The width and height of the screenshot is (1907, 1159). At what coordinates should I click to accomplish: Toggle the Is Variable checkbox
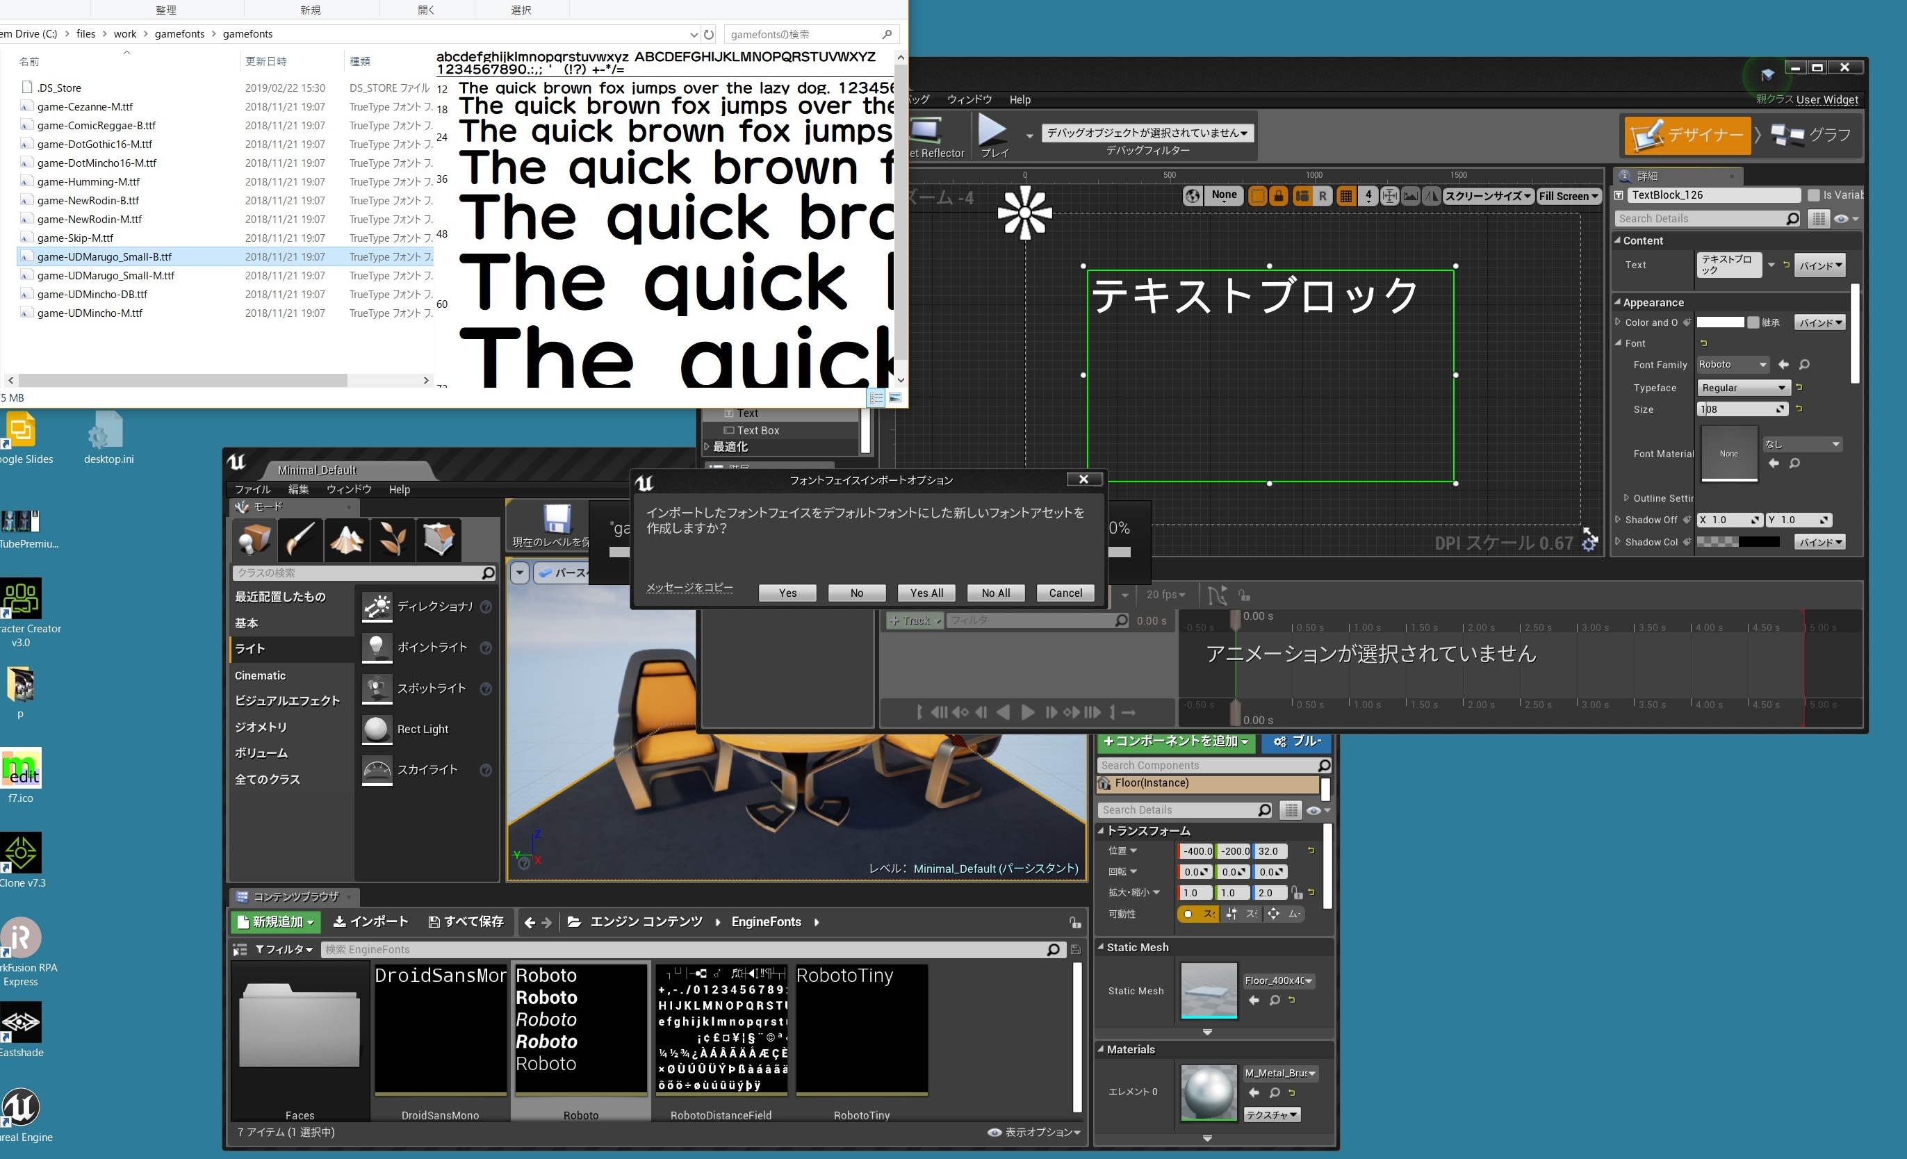pos(1813,195)
